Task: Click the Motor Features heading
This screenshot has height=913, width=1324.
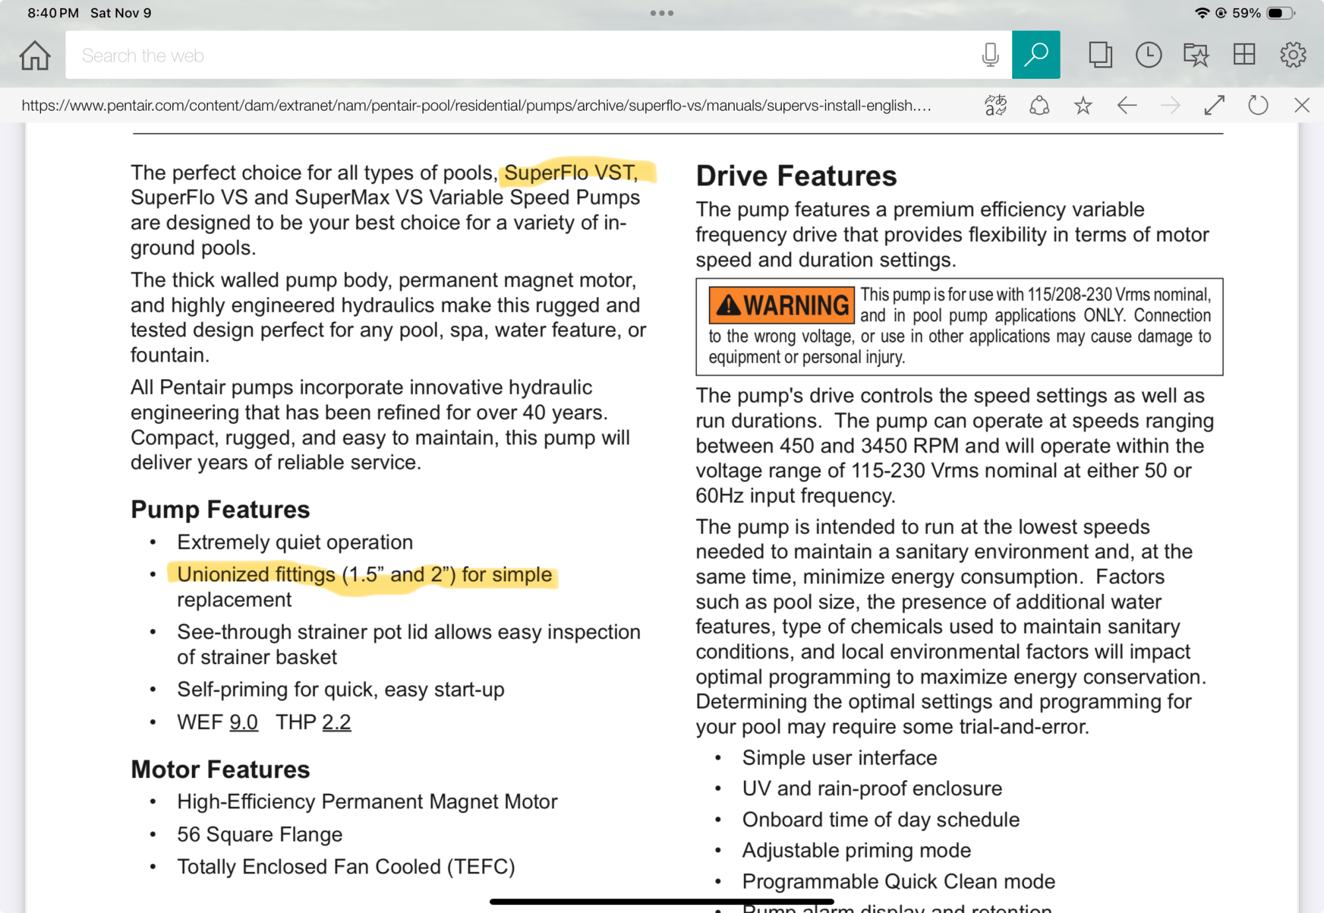Action: pos(220,769)
